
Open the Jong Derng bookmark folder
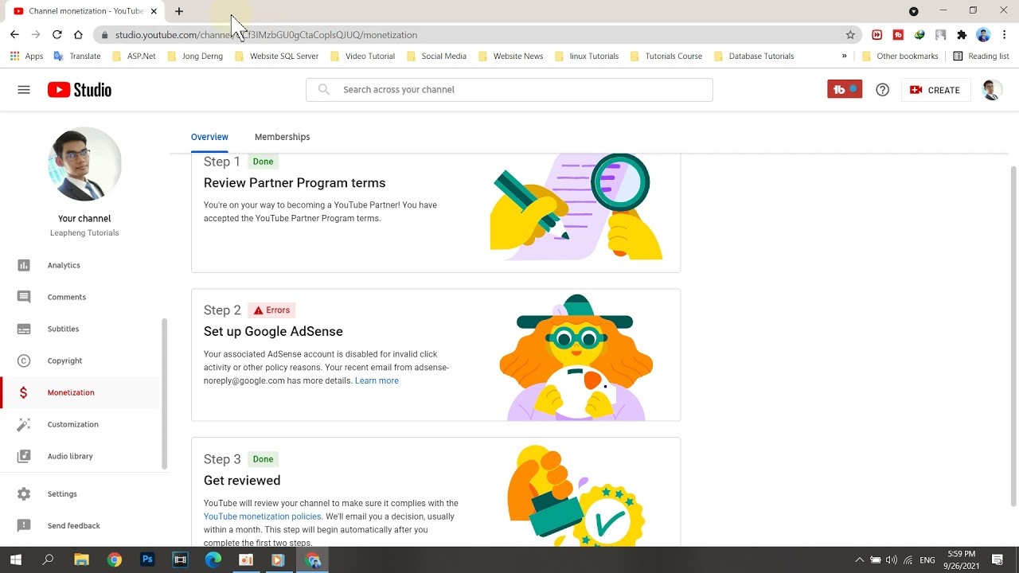[195, 57]
